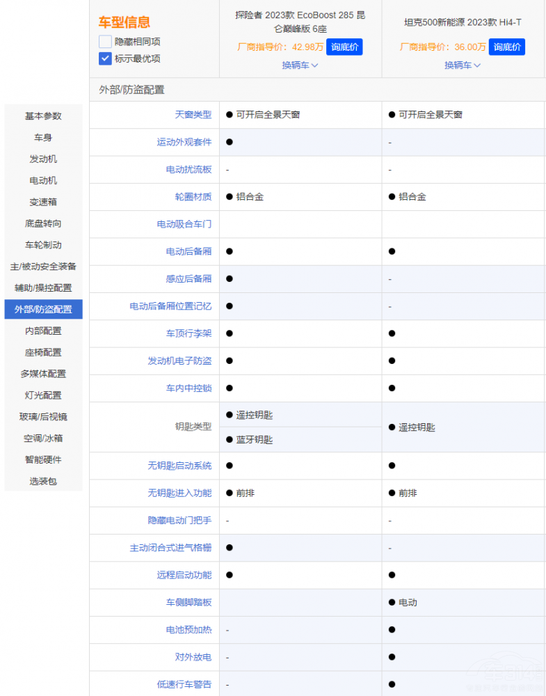
Task: Click the 天窗类型 parameter link
Action: click(193, 114)
